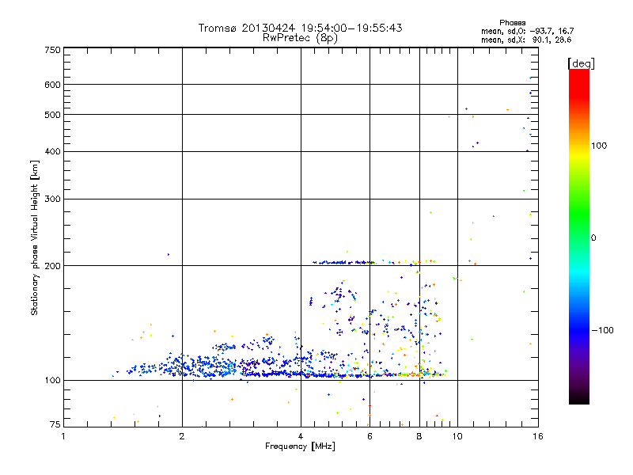Click the colorbar tick label "-100"

tap(602, 330)
